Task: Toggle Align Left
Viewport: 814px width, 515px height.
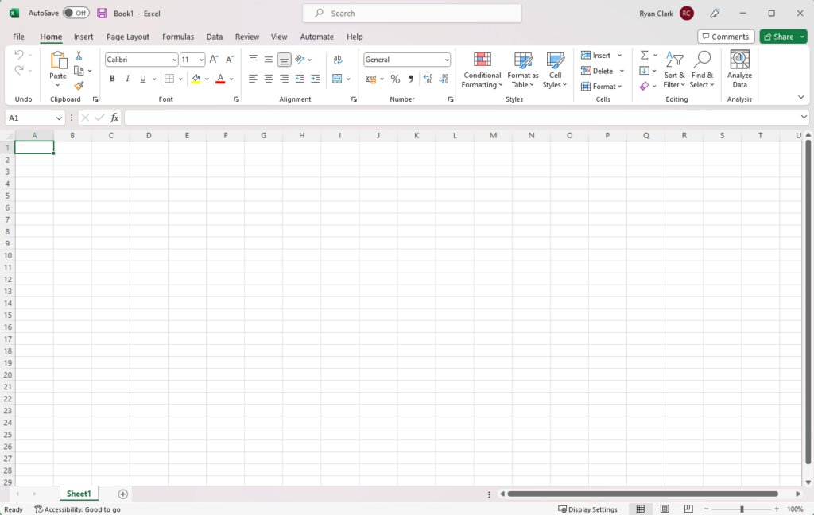Action: pyautogui.click(x=253, y=79)
